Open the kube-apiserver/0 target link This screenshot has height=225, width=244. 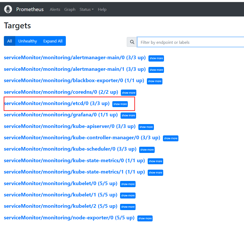[x=70, y=126]
